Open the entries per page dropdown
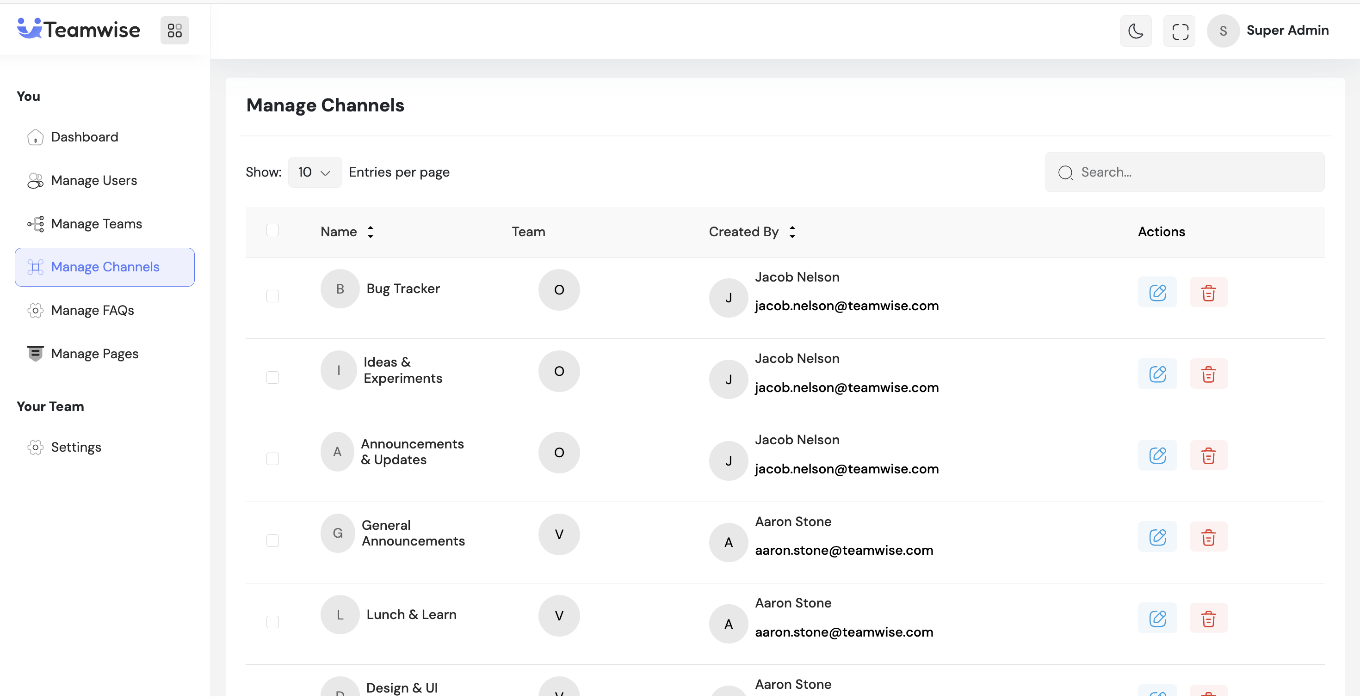Image resolution: width=1360 pixels, height=699 pixels. pyautogui.click(x=315, y=172)
